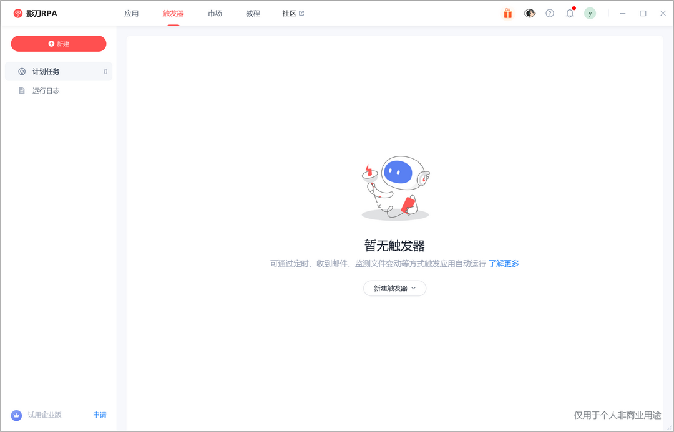Open notifications via the bell icon
674x432 pixels.
point(569,12)
